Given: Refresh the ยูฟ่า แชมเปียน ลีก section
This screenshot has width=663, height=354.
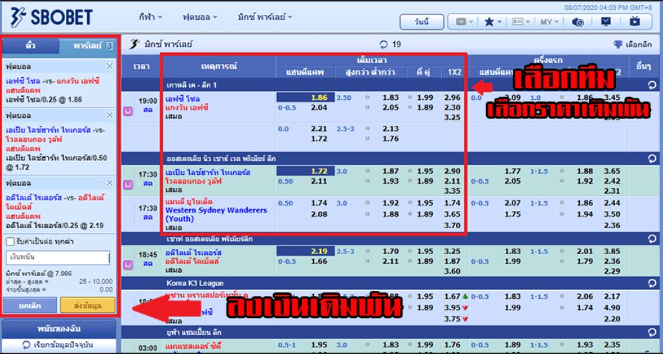Looking at the screenshot, I should pyautogui.click(x=652, y=333).
